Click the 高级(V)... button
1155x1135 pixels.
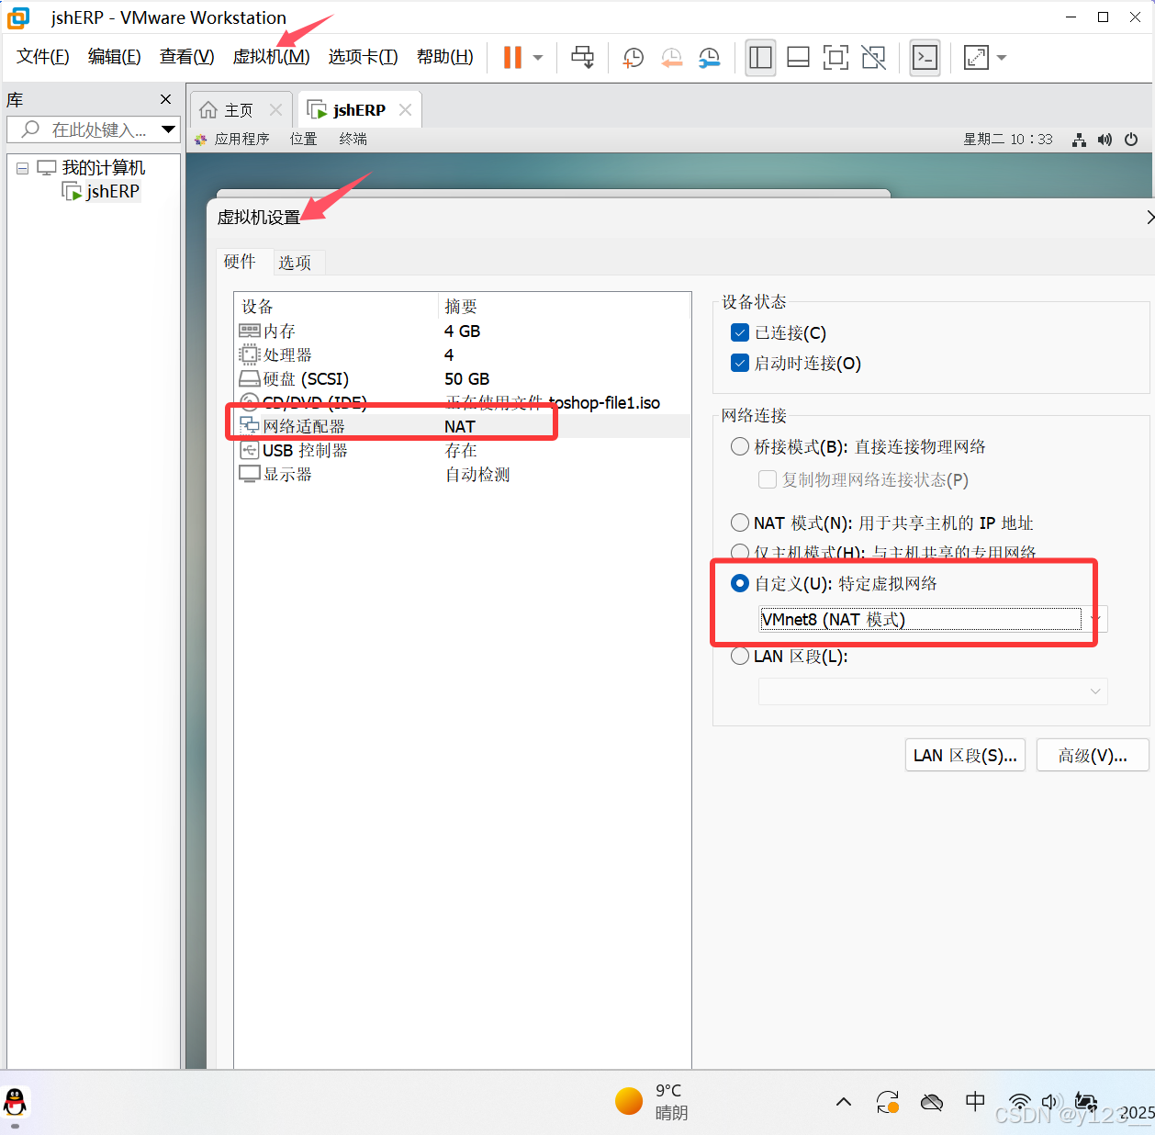tap(1093, 755)
